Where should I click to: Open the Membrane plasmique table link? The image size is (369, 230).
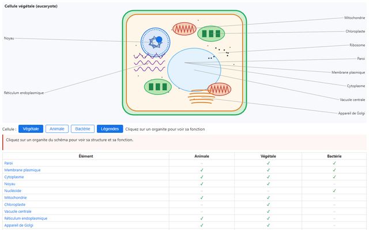point(22,170)
